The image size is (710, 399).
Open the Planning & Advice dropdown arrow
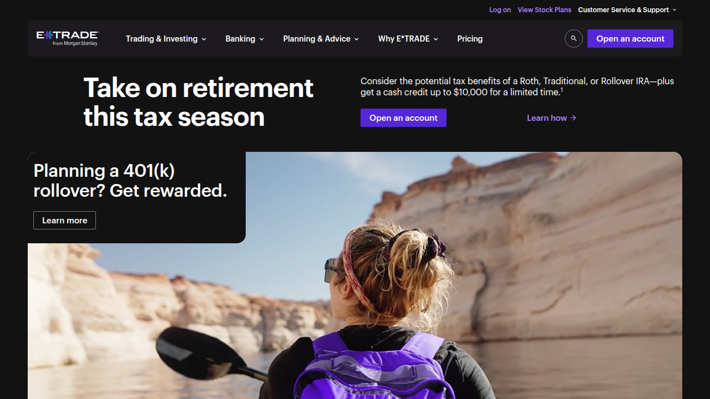point(357,39)
